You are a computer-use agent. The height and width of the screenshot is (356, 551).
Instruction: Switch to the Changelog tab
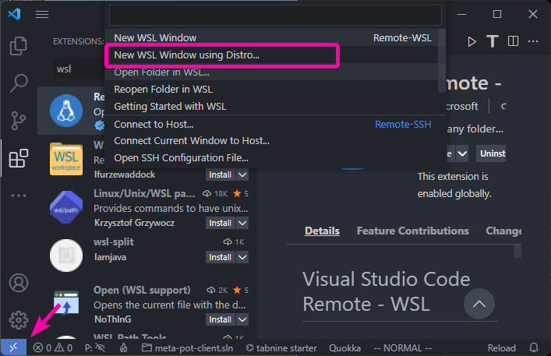(503, 231)
